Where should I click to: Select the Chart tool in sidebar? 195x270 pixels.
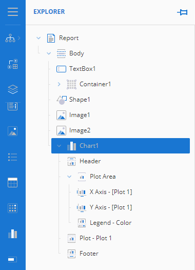tap(12, 234)
